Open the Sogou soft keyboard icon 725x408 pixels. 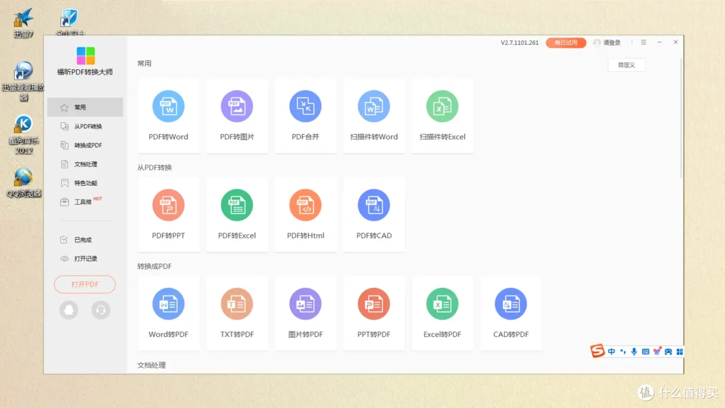pyautogui.click(x=646, y=352)
